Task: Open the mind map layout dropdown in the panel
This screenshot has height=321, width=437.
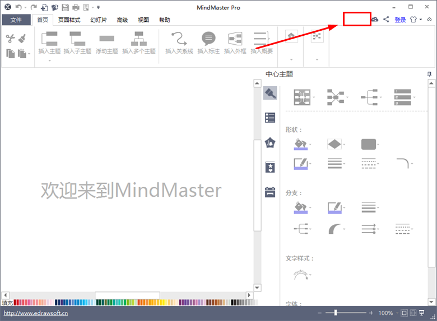Action: (x=304, y=97)
